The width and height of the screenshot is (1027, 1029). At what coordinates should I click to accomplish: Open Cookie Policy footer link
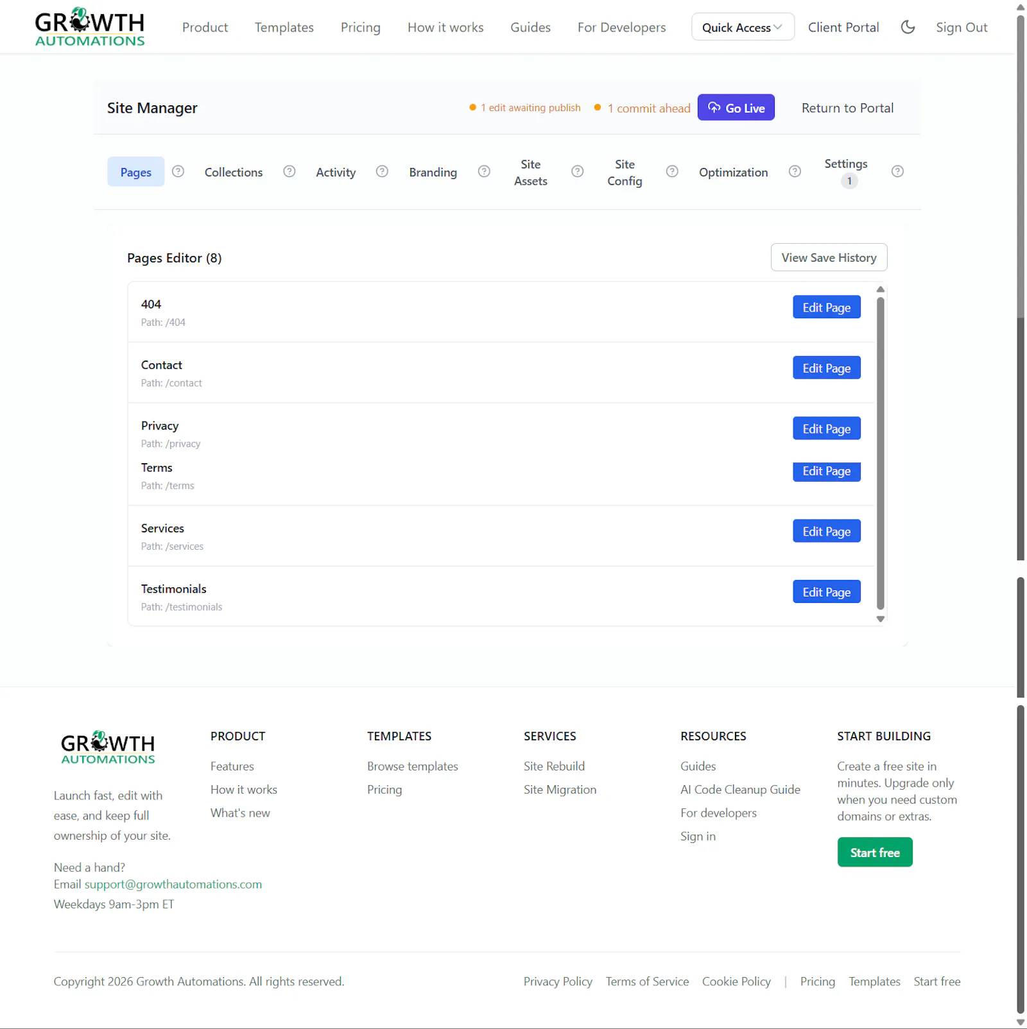coord(736,982)
